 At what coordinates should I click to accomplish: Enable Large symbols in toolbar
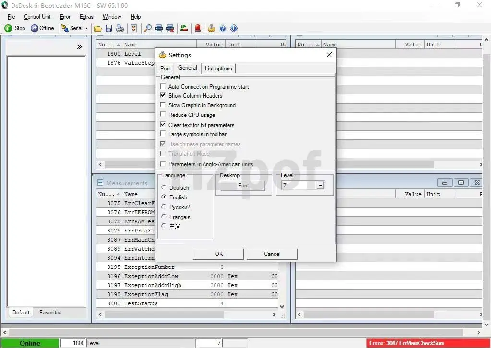point(163,134)
